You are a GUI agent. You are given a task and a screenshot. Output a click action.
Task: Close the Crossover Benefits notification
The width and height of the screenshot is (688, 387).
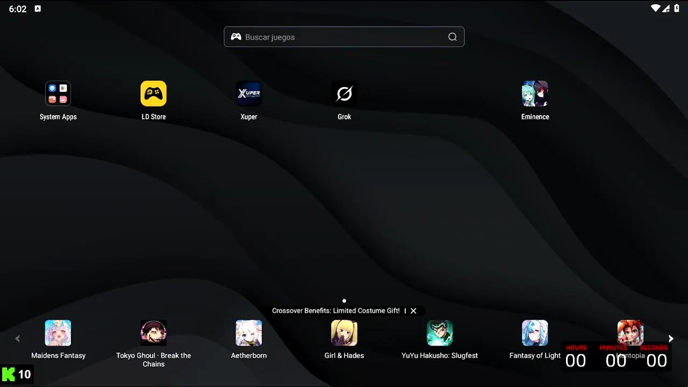click(413, 311)
